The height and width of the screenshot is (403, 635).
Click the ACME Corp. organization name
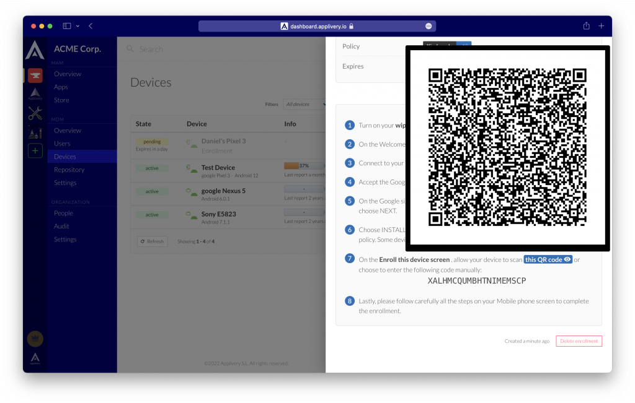tap(78, 49)
